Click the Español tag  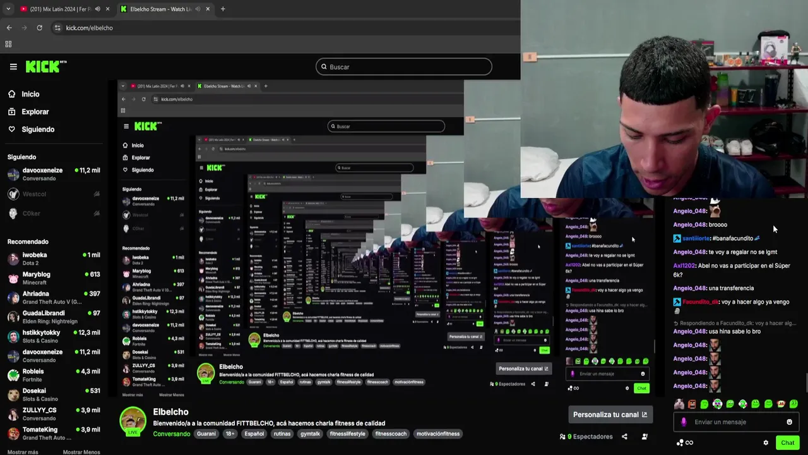(254, 434)
